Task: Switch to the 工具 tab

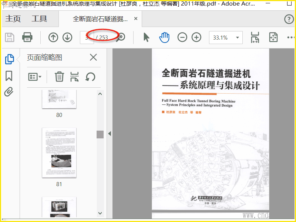Action: point(39,18)
